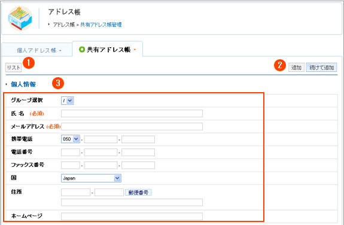Screen dimensions: 344x225
Task: Open the 個人アドレス帳 tab
Action: point(36,50)
